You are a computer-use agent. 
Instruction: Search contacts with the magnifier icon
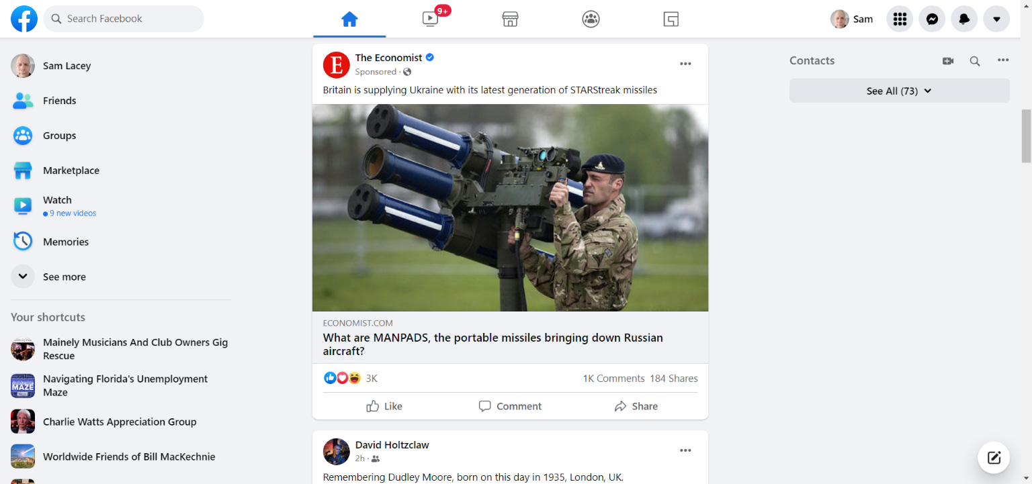(x=975, y=61)
